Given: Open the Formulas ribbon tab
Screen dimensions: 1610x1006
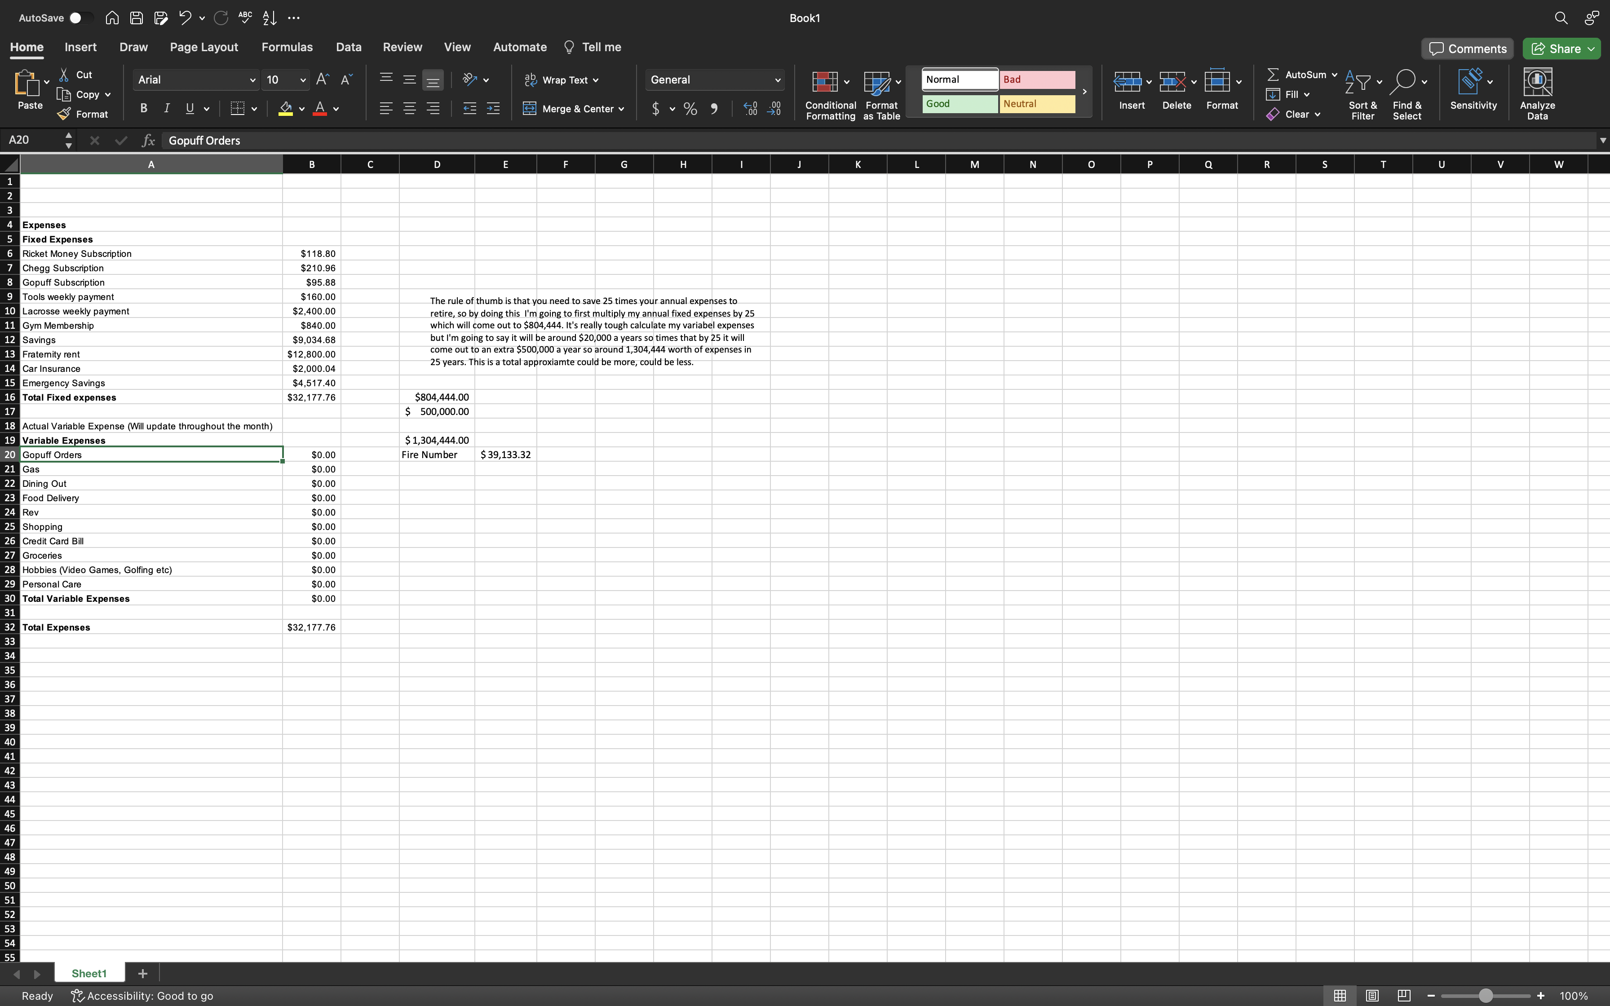Looking at the screenshot, I should tap(287, 47).
